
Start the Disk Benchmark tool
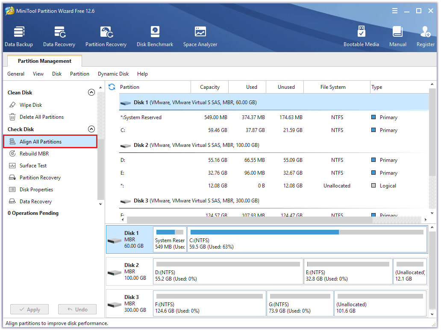point(155,37)
